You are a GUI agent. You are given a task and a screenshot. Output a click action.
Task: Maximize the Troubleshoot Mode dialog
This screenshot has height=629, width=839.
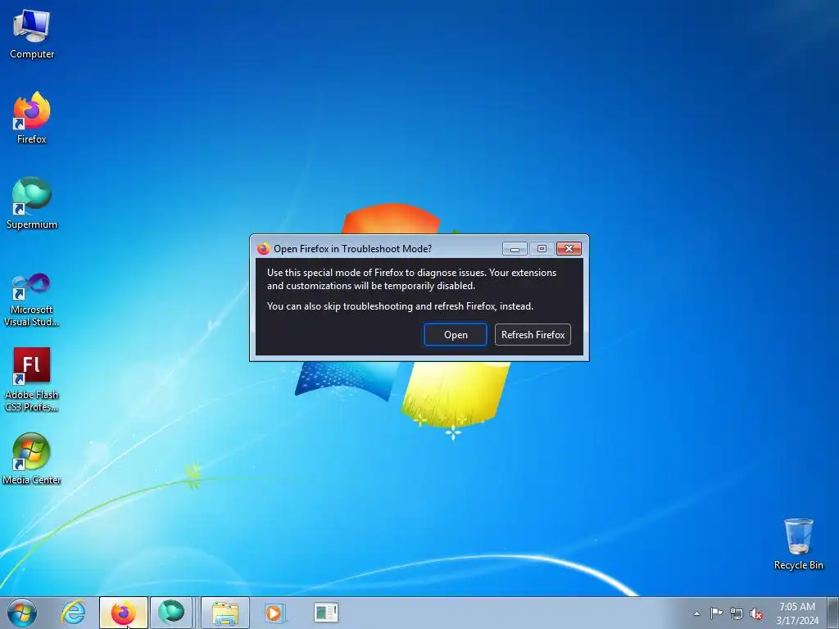(x=542, y=249)
